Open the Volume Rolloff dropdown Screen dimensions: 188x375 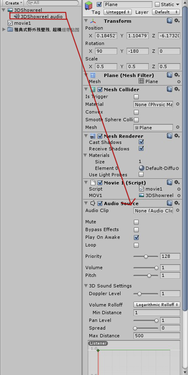(x=157, y=305)
